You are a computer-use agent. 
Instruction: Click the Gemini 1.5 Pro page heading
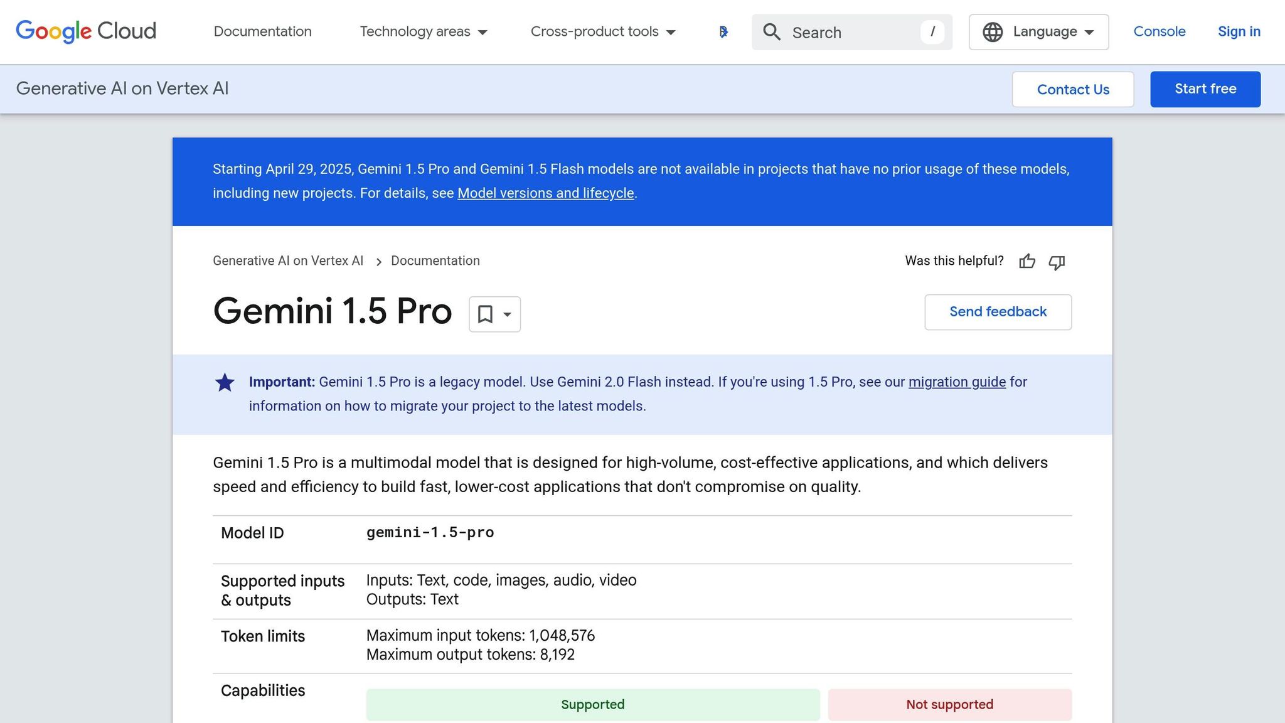click(333, 311)
